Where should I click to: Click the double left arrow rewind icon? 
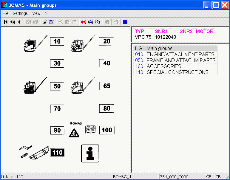(13, 22)
